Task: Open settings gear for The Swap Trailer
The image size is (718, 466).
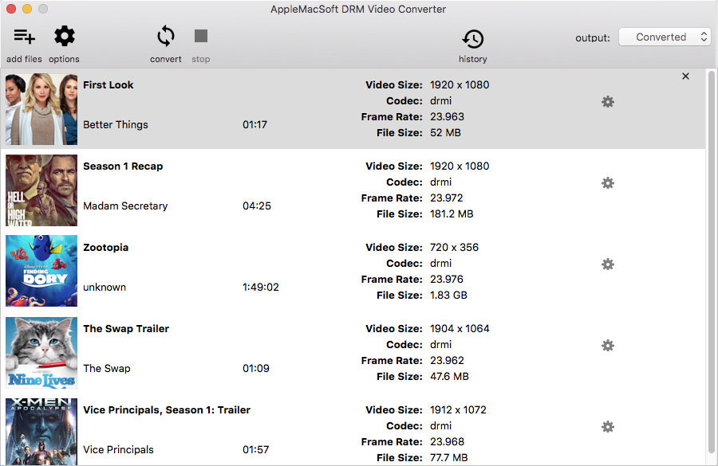Action: click(x=608, y=345)
